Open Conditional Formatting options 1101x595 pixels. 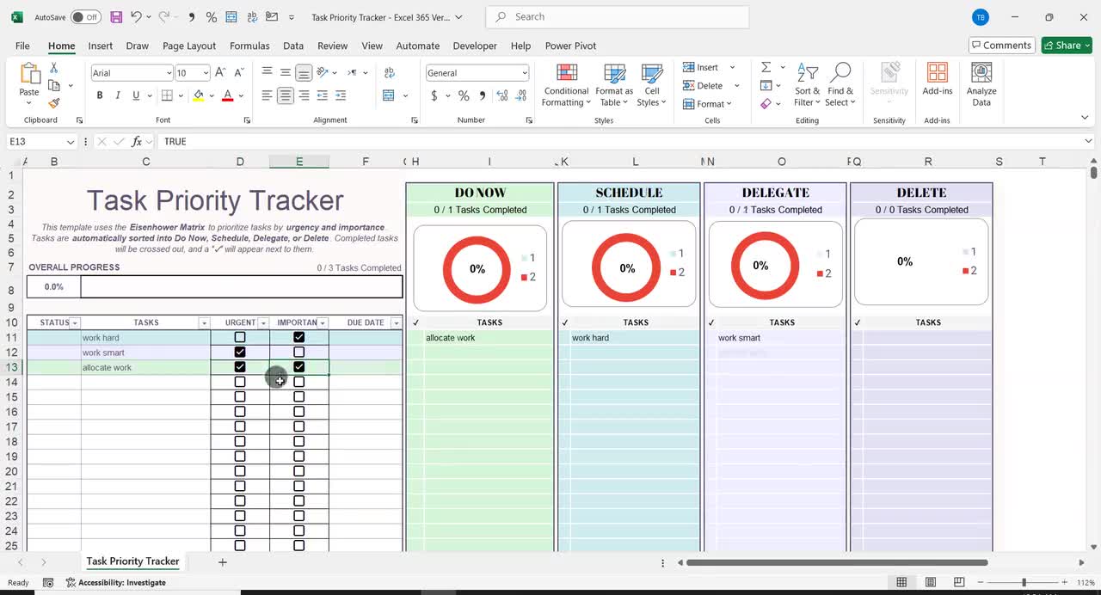pos(565,84)
